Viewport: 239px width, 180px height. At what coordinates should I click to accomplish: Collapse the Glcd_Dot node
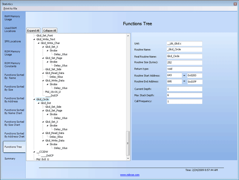click(39, 103)
